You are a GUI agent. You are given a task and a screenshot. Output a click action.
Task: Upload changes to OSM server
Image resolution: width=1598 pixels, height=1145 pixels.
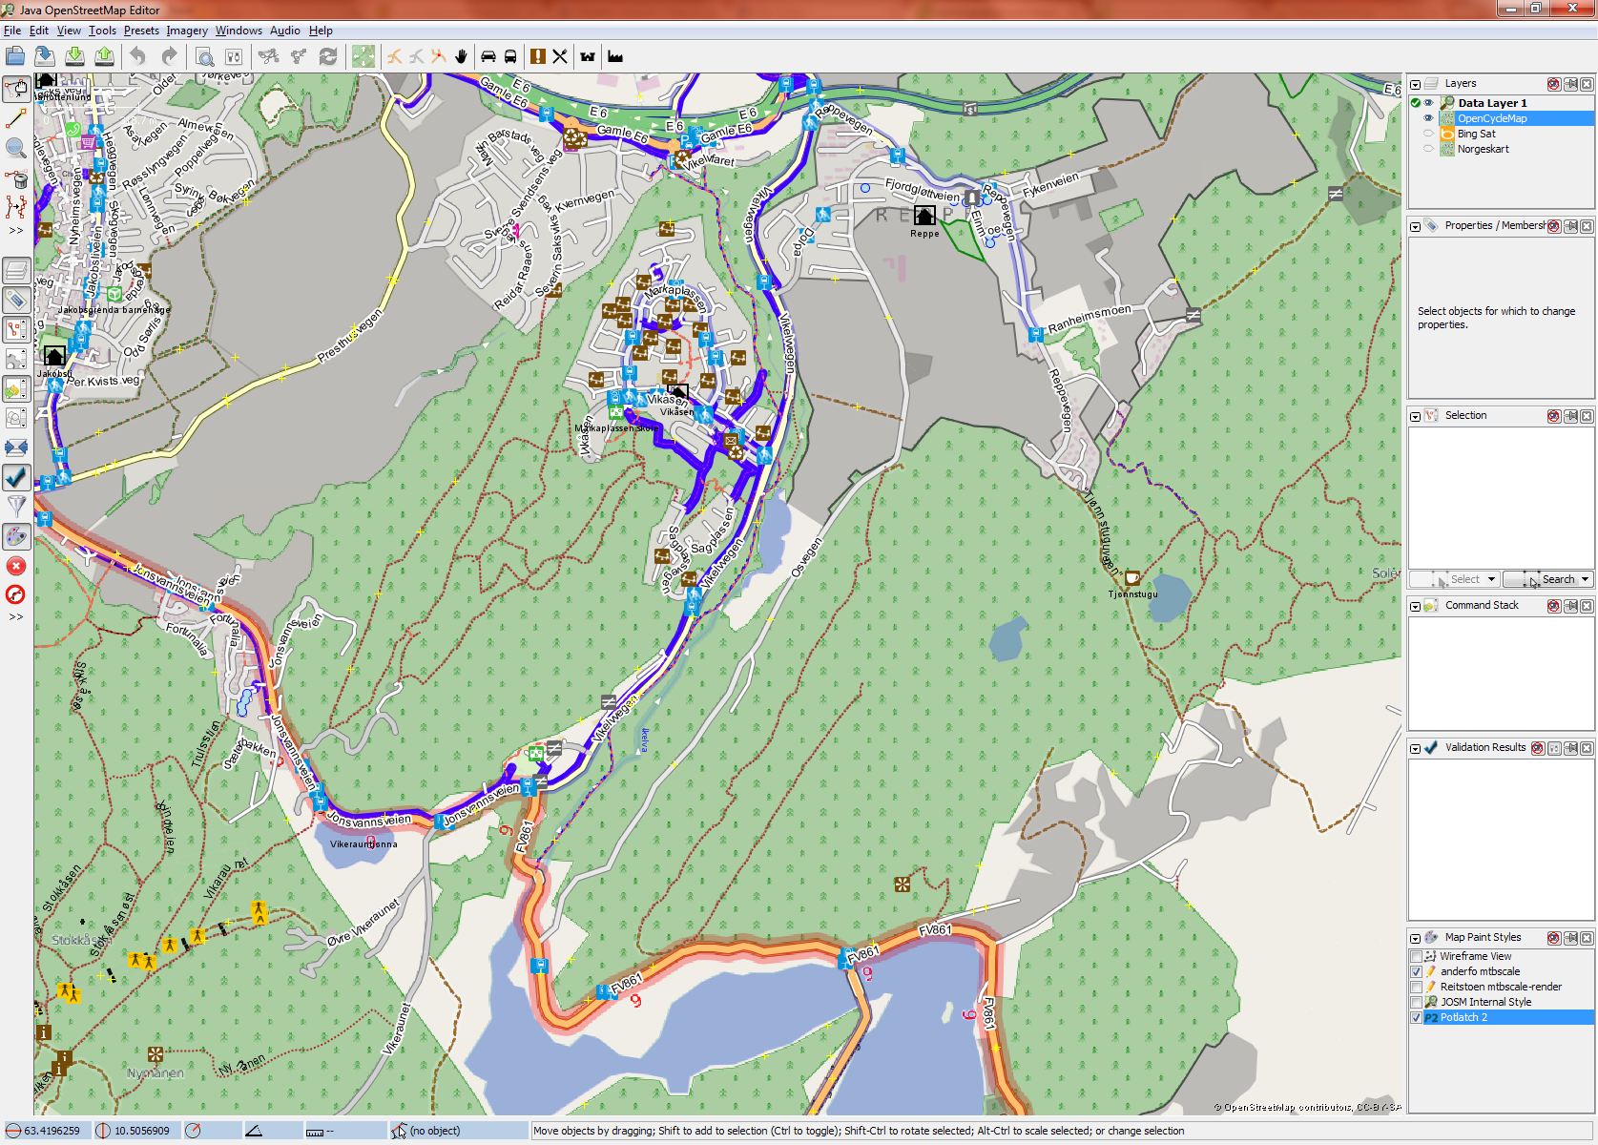pyautogui.click(x=105, y=56)
